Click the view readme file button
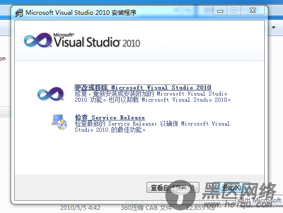The height and width of the screenshot is (213, 283). pos(173,188)
